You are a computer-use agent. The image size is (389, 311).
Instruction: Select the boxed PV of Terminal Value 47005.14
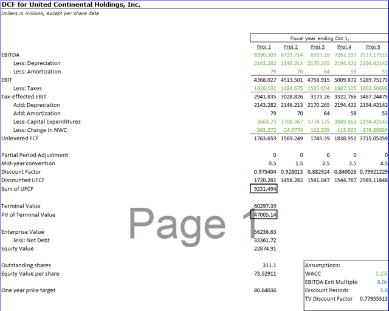(263, 215)
